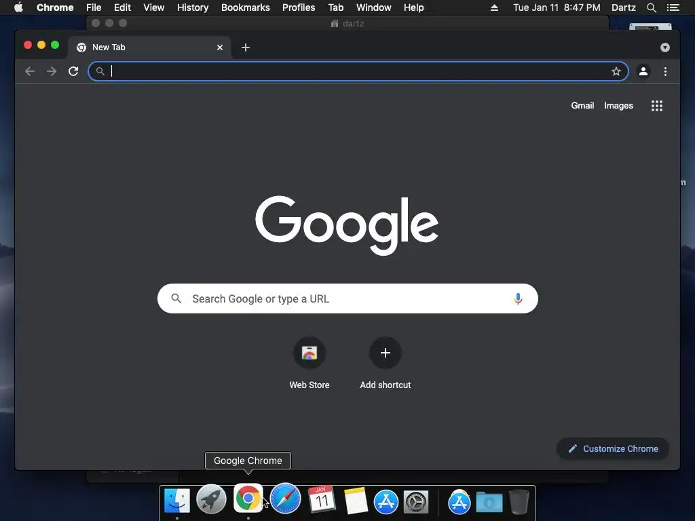Open System Preferences from the dock

416,502
